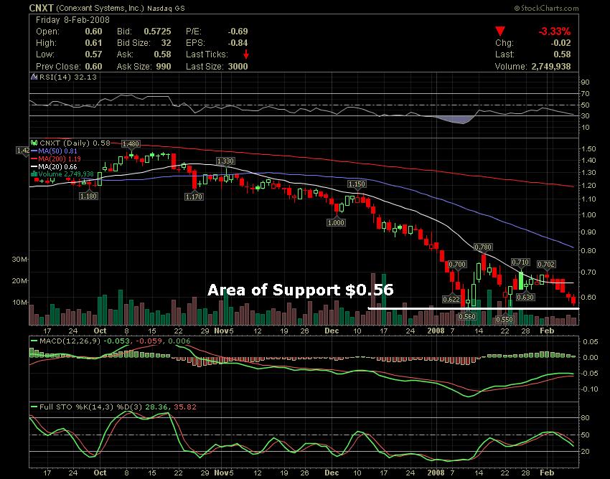Click the 0.702 price label
610x479 pixels.
pos(546,265)
